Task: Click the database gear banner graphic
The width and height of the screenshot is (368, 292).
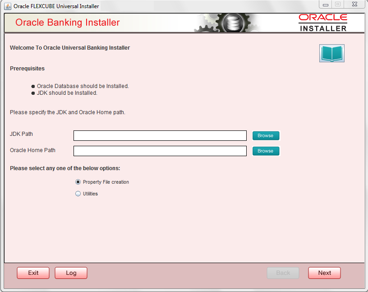Action: [227, 23]
